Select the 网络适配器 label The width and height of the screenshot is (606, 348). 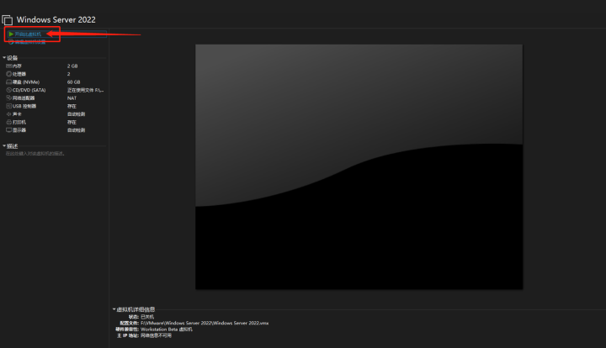[24, 98]
